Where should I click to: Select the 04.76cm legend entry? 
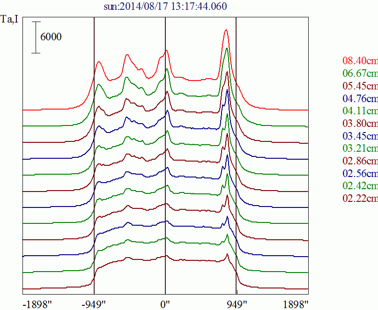click(x=360, y=99)
